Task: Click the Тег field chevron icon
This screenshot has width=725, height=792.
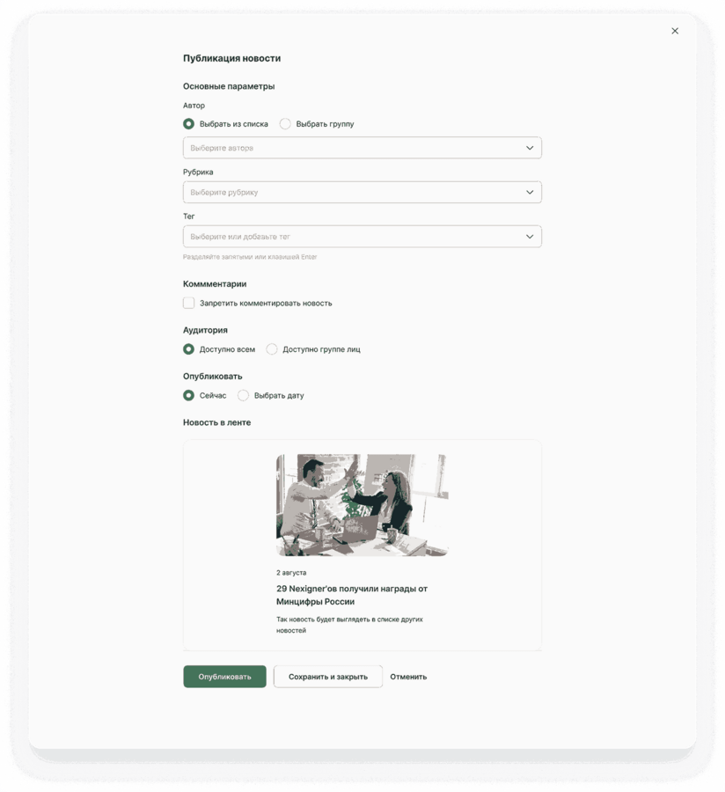Action: pos(530,237)
